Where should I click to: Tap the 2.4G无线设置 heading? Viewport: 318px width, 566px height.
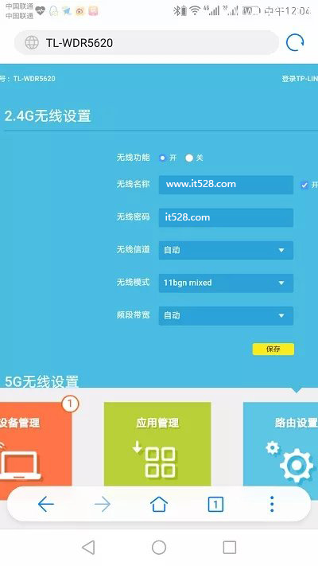48,116
